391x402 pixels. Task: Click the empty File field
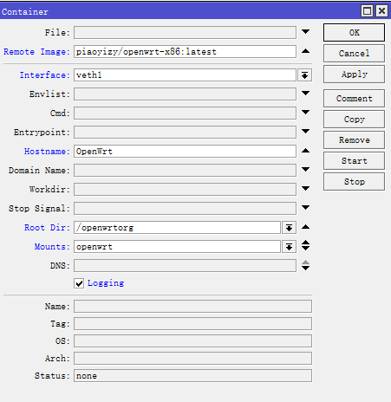pyautogui.click(x=185, y=33)
